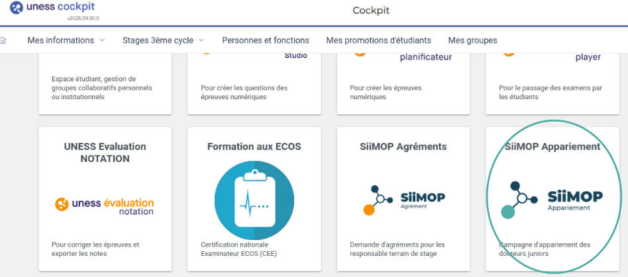Click the Cockpit page title
This screenshot has height=277, width=628.
click(x=371, y=11)
